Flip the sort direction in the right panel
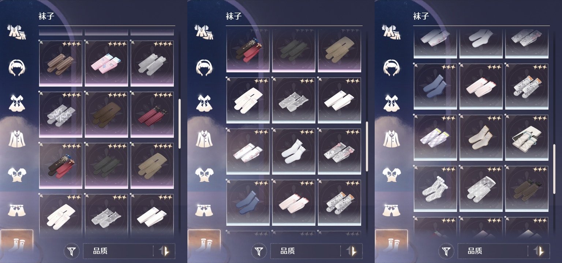 [539, 251]
